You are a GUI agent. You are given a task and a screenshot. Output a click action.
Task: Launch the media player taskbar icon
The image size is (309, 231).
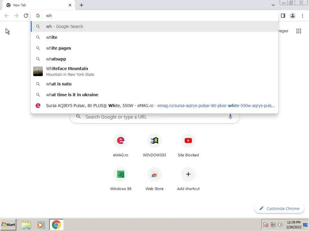point(41,225)
